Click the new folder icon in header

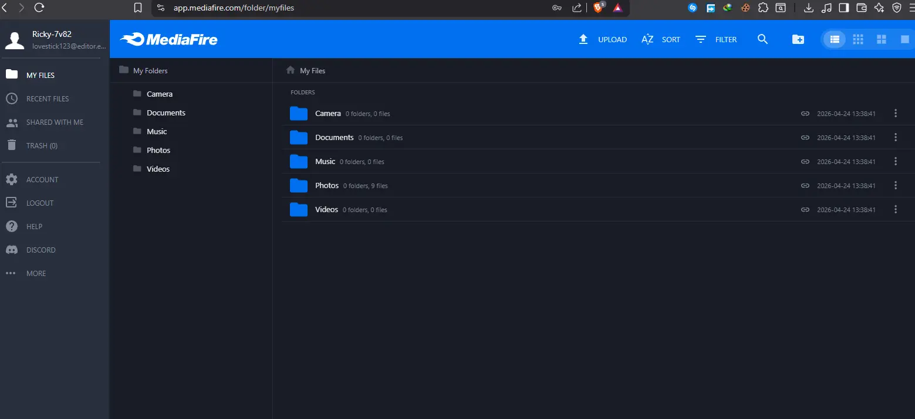coord(798,39)
